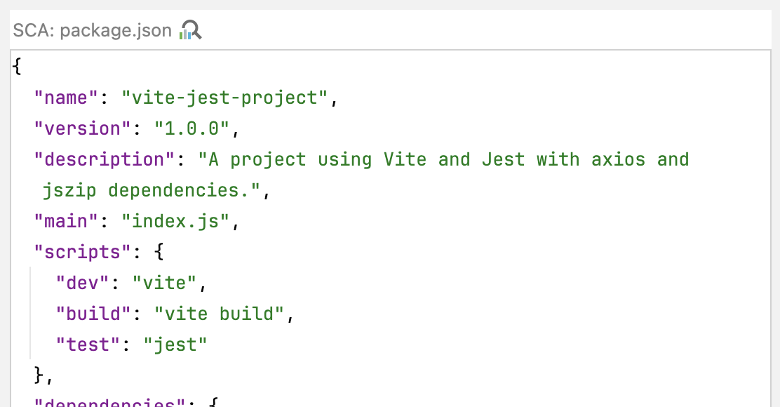Click the word "Vite" in description text
780x407 pixels.
(x=405, y=159)
